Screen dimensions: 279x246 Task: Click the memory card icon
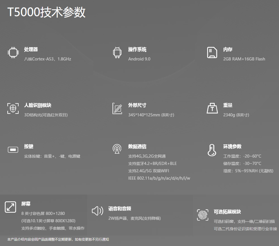pyautogui.click(x=212, y=53)
